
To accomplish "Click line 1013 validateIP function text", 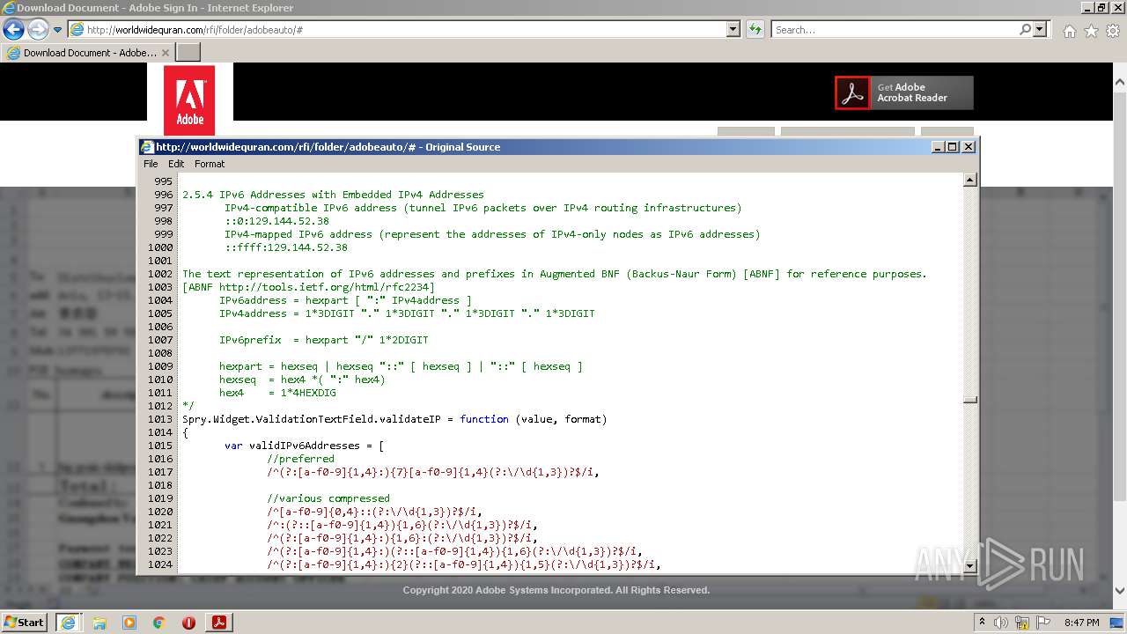I will pyautogui.click(x=394, y=419).
